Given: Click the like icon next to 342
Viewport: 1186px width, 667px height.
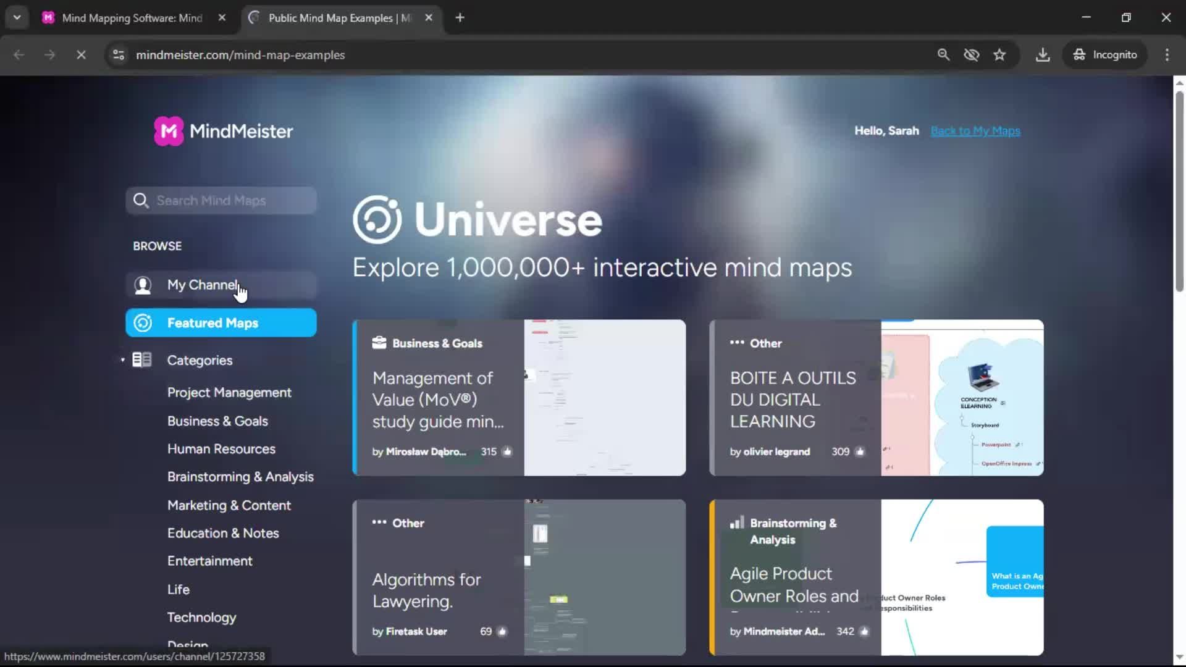Looking at the screenshot, I should pyautogui.click(x=864, y=631).
